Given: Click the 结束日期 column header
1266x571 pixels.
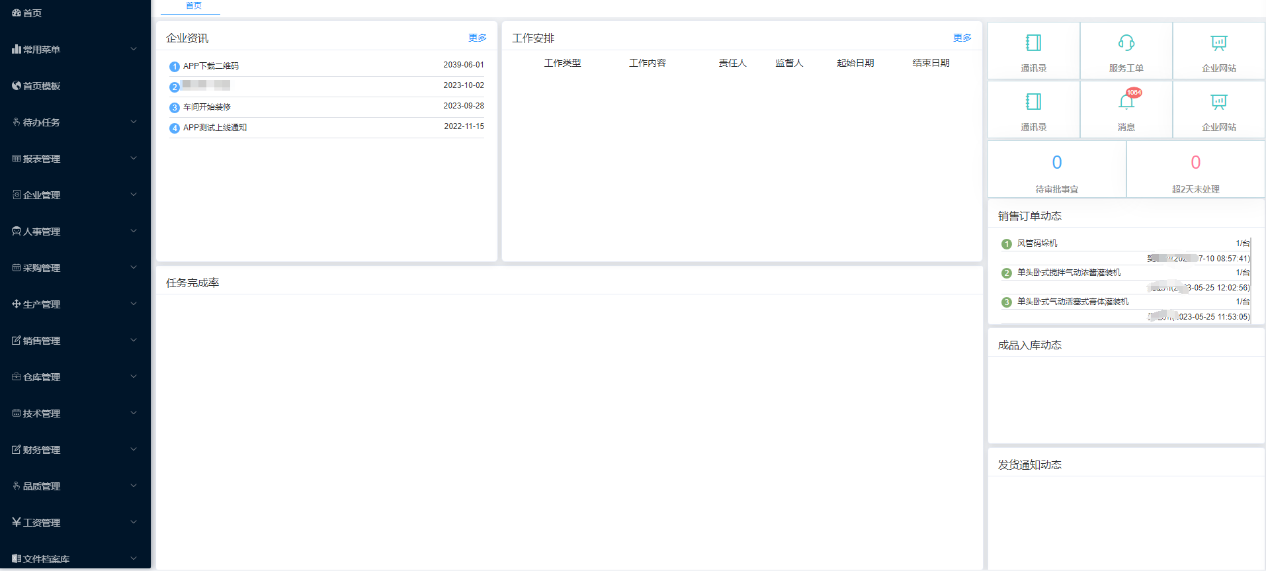Looking at the screenshot, I should pos(931,63).
